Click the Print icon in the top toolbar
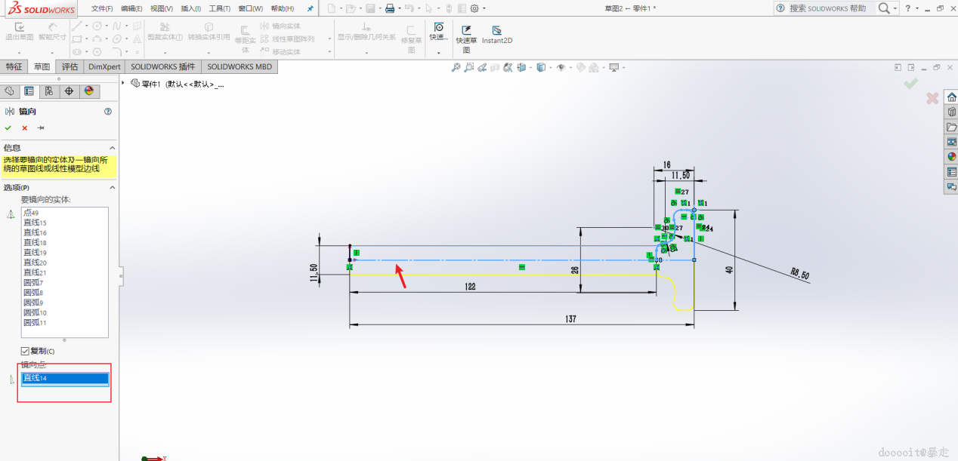Image resolution: width=958 pixels, height=461 pixels. point(389,8)
